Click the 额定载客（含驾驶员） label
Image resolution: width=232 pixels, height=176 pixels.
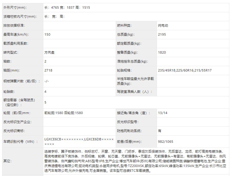pyautogui.click(x=19, y=102)
